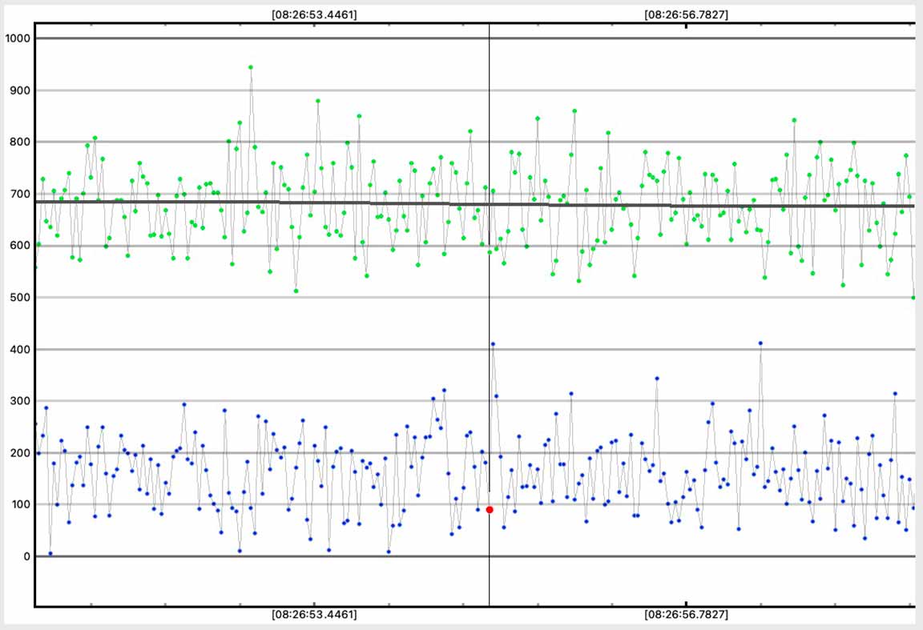Pick the highest green data point near 945
This screenshot has width=923, height=630.
(251, 67)
